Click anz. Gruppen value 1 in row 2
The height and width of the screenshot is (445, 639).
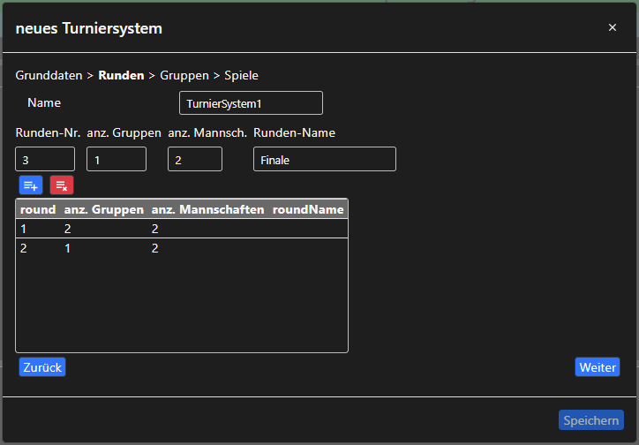pos(68,248)
